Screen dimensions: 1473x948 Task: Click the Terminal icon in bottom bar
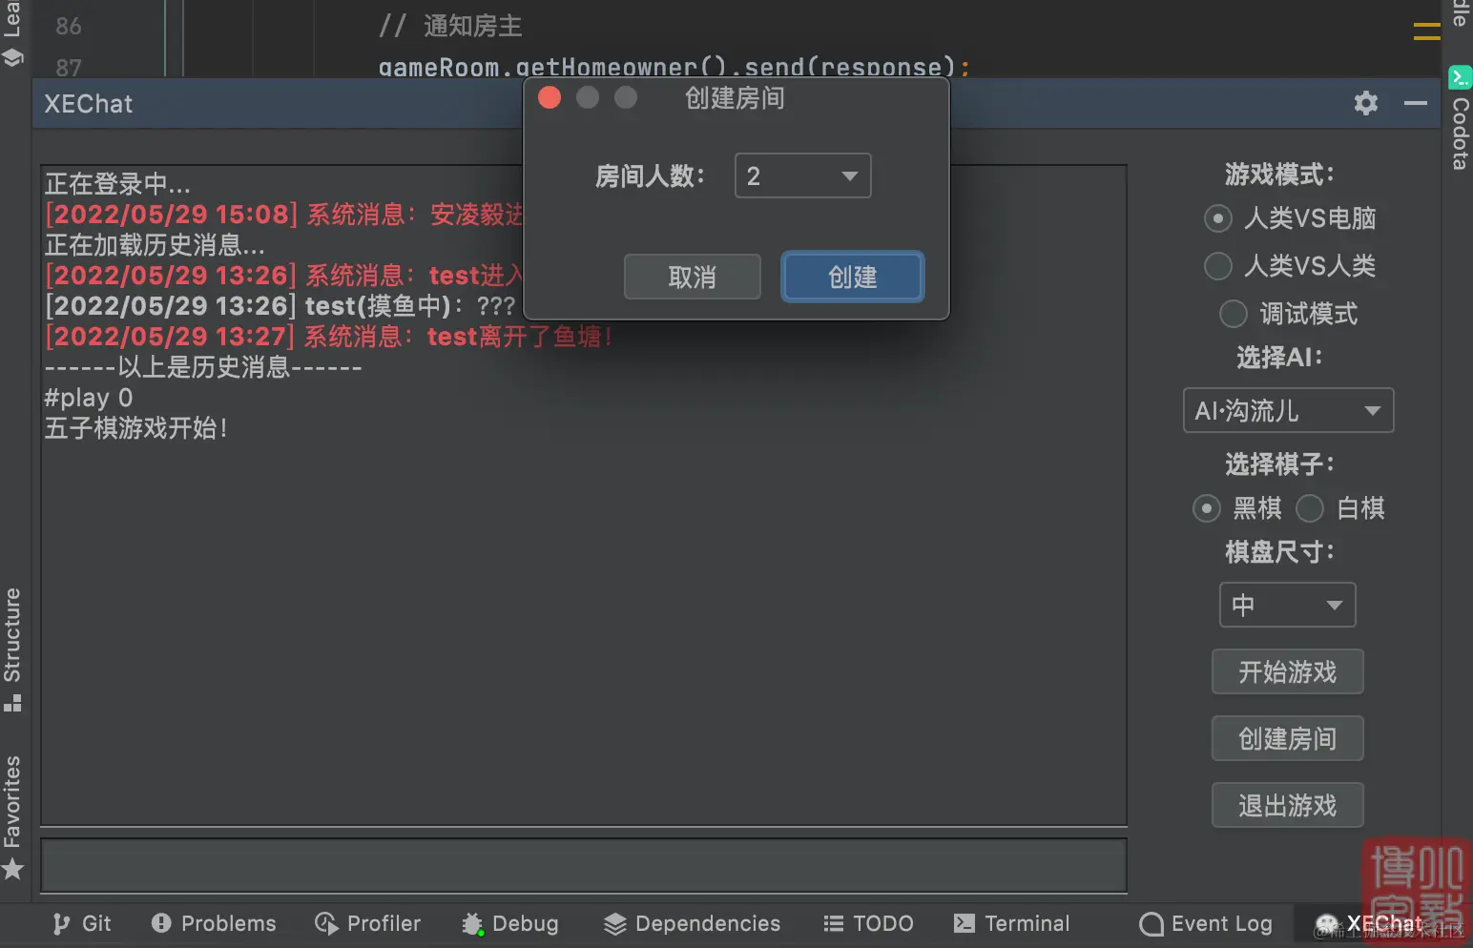pos(965,923)
